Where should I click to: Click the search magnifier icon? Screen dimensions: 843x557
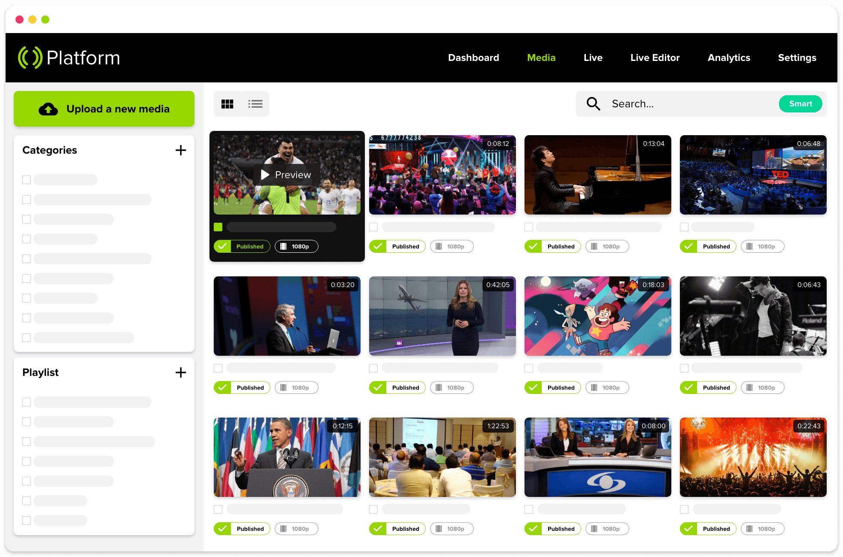593,103
